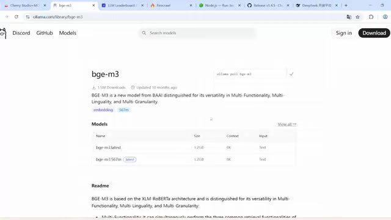Click the search magnifier icon

click(144, 33)
